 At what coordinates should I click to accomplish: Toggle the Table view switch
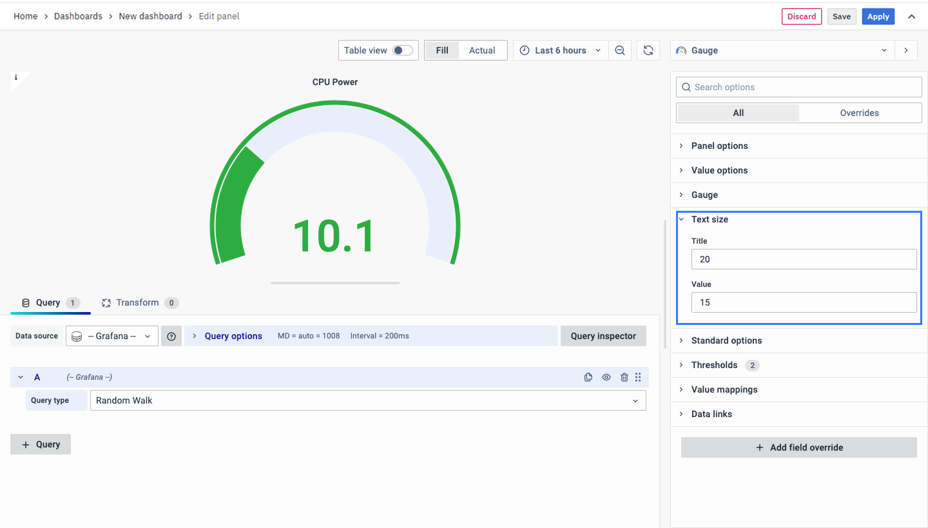click(403, 50)
